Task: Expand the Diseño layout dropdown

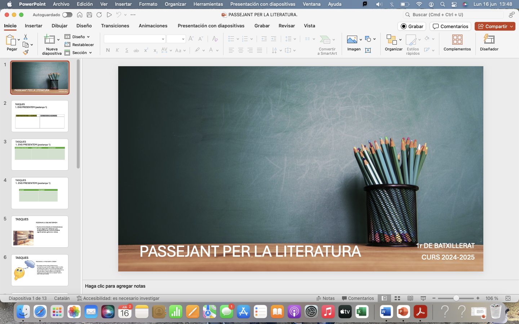Action: 77,37
